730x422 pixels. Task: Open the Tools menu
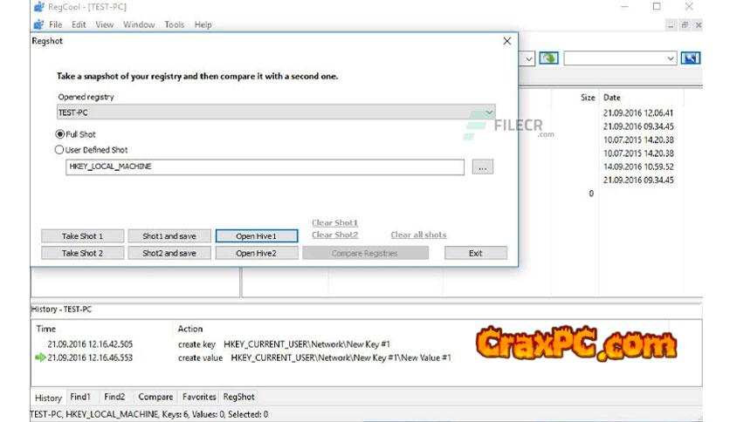tap(174, 25)
